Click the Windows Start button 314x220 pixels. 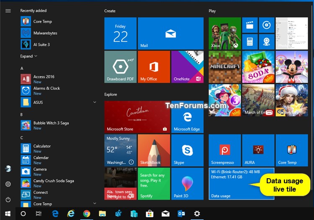[8, 214]
